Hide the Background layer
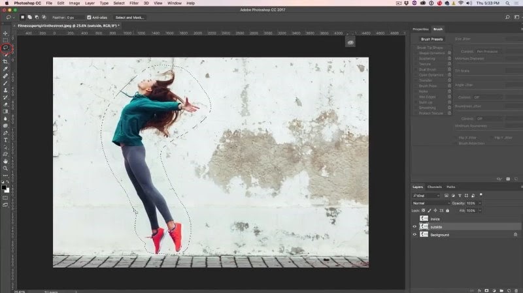This screenshot has width=523, height=293. (x=414, y=234)
